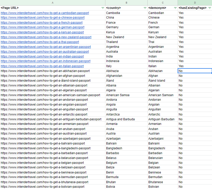Open the french-passport URL link
The width and height of the screenshot is (212, 189).
pos(42,23)
